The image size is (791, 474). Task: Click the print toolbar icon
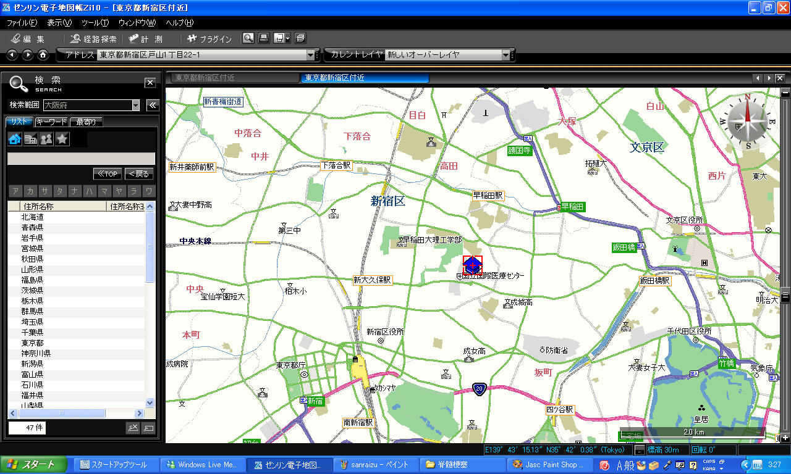264,38
